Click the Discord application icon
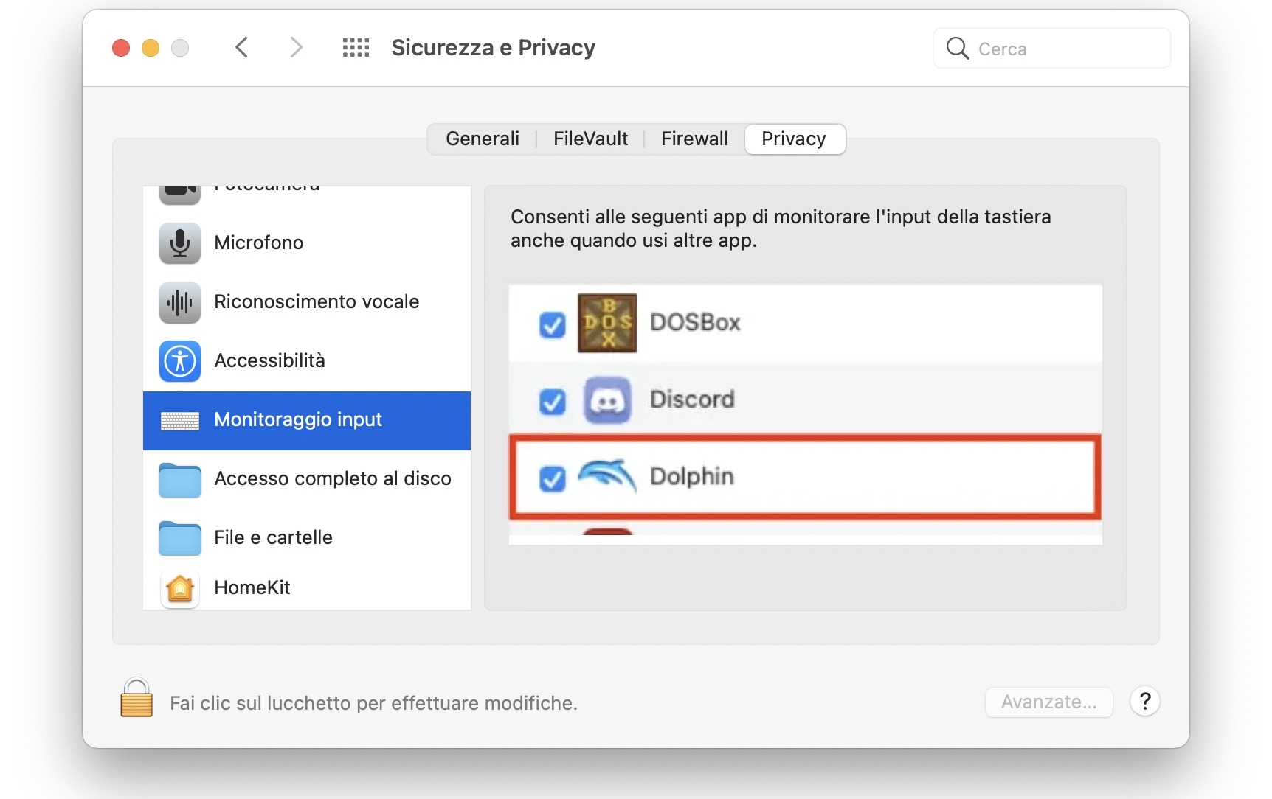Viewport: 1272px width, 799px height. [606, 399]
